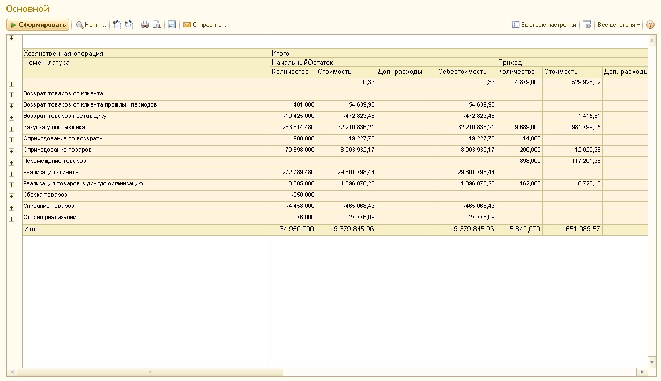661x381 pixels.
Task: Open the print preview icon
Action: [157, 25]
